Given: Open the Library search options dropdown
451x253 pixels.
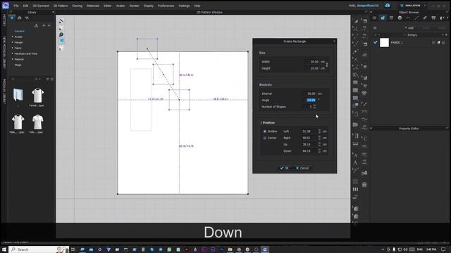Looking at the screenshot, I should point(39,79).
